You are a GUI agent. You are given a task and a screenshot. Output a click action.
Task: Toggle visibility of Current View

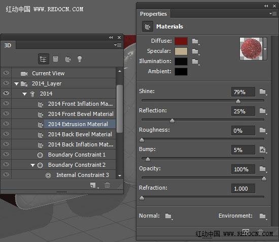(x=6, y=73)
